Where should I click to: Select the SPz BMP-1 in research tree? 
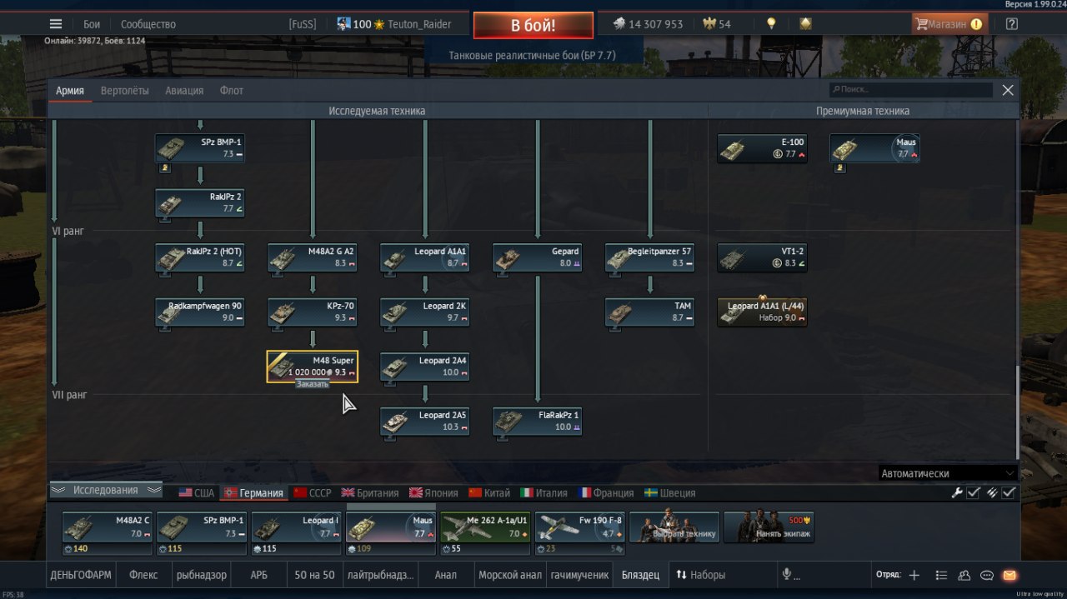pyautogui.click(x=200, y=148)
